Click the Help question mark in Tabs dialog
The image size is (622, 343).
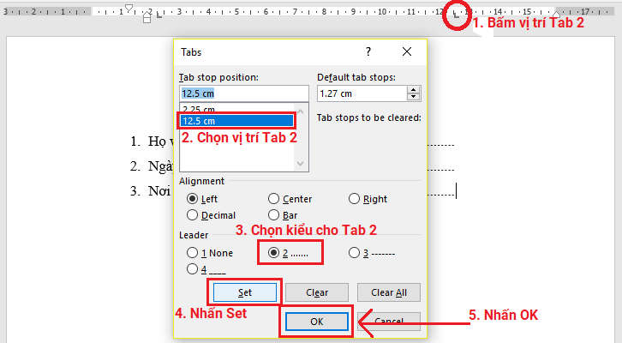point(368,51)
